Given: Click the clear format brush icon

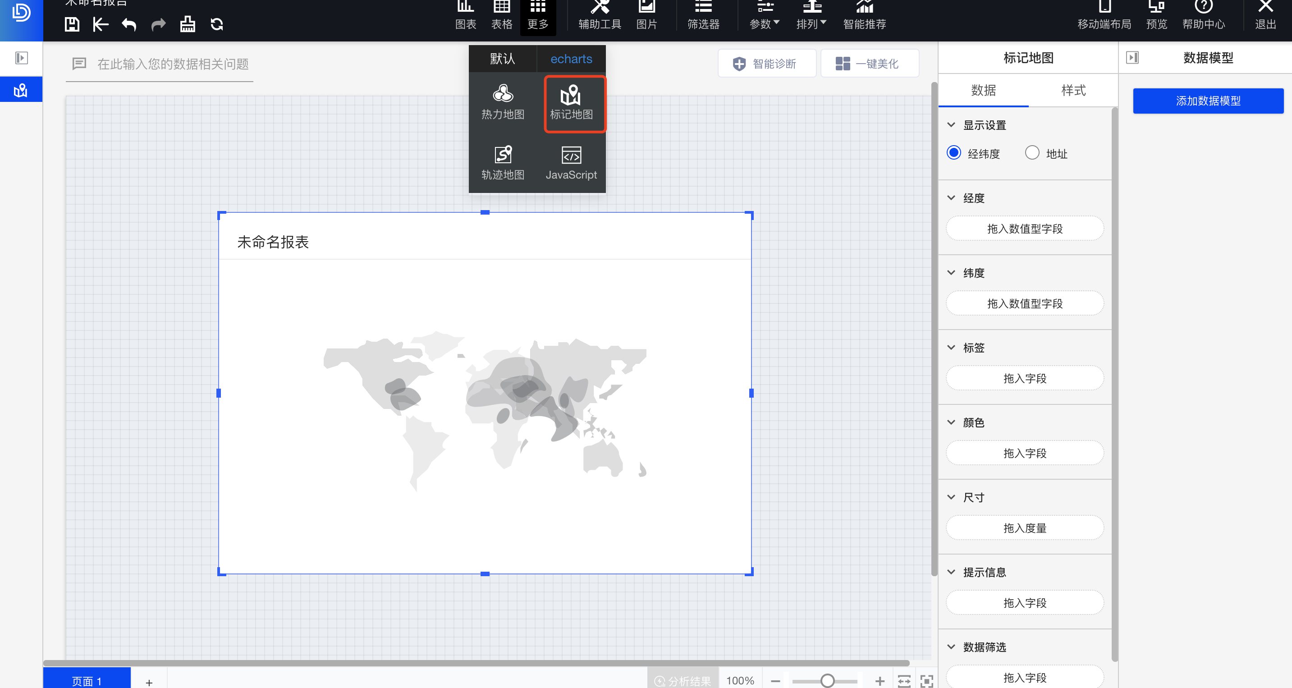Looking at the screenshot, I should tap(188, 24).
